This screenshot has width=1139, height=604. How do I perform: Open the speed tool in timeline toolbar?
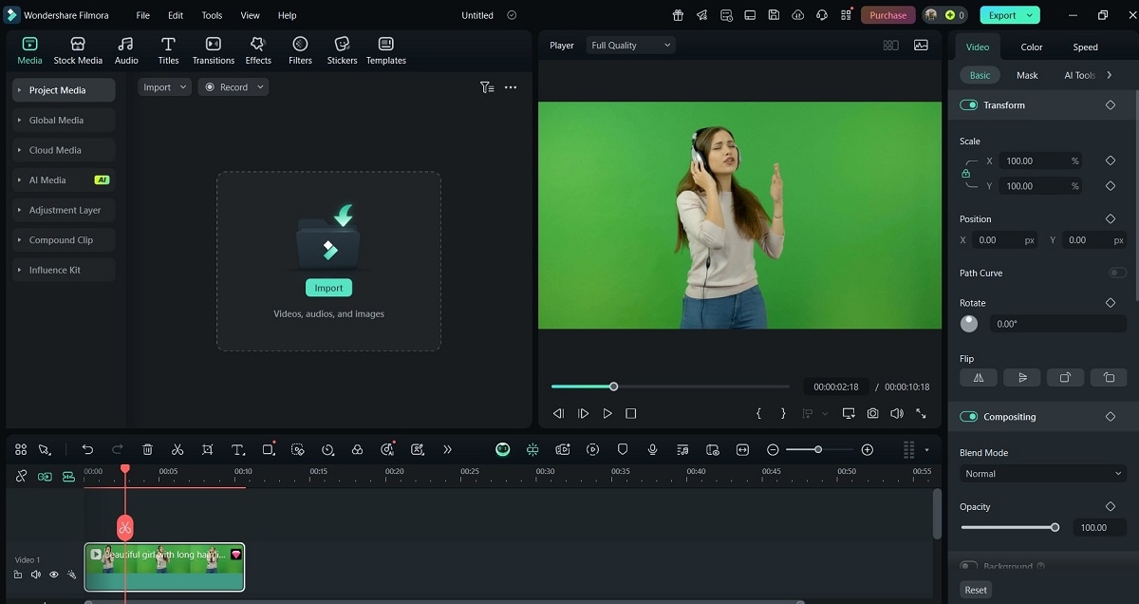[x=327, y=449]
